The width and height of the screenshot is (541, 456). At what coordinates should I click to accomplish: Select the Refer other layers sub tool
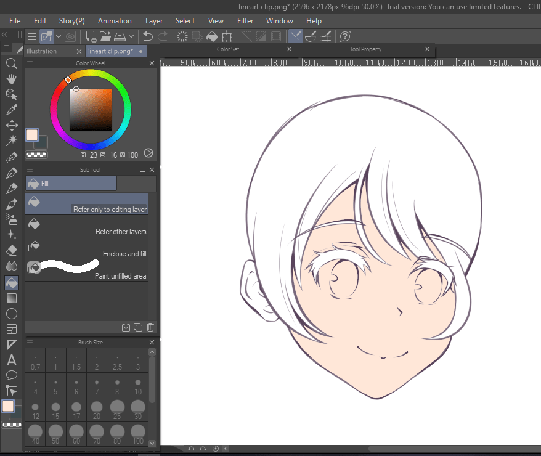click(86, 226)
